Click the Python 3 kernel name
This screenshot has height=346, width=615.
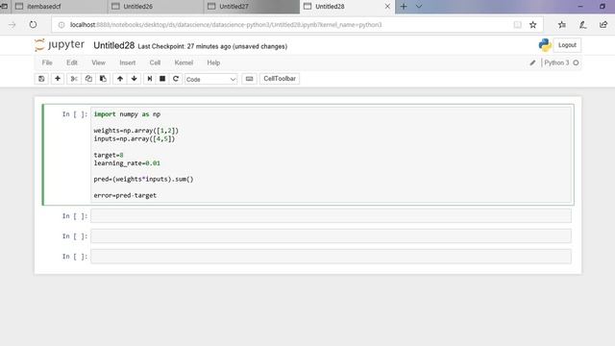click(556, 62)
